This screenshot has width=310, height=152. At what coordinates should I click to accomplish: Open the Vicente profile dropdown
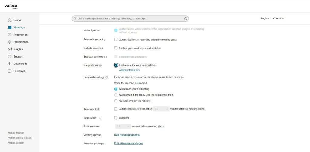click(x=279, y=18)
